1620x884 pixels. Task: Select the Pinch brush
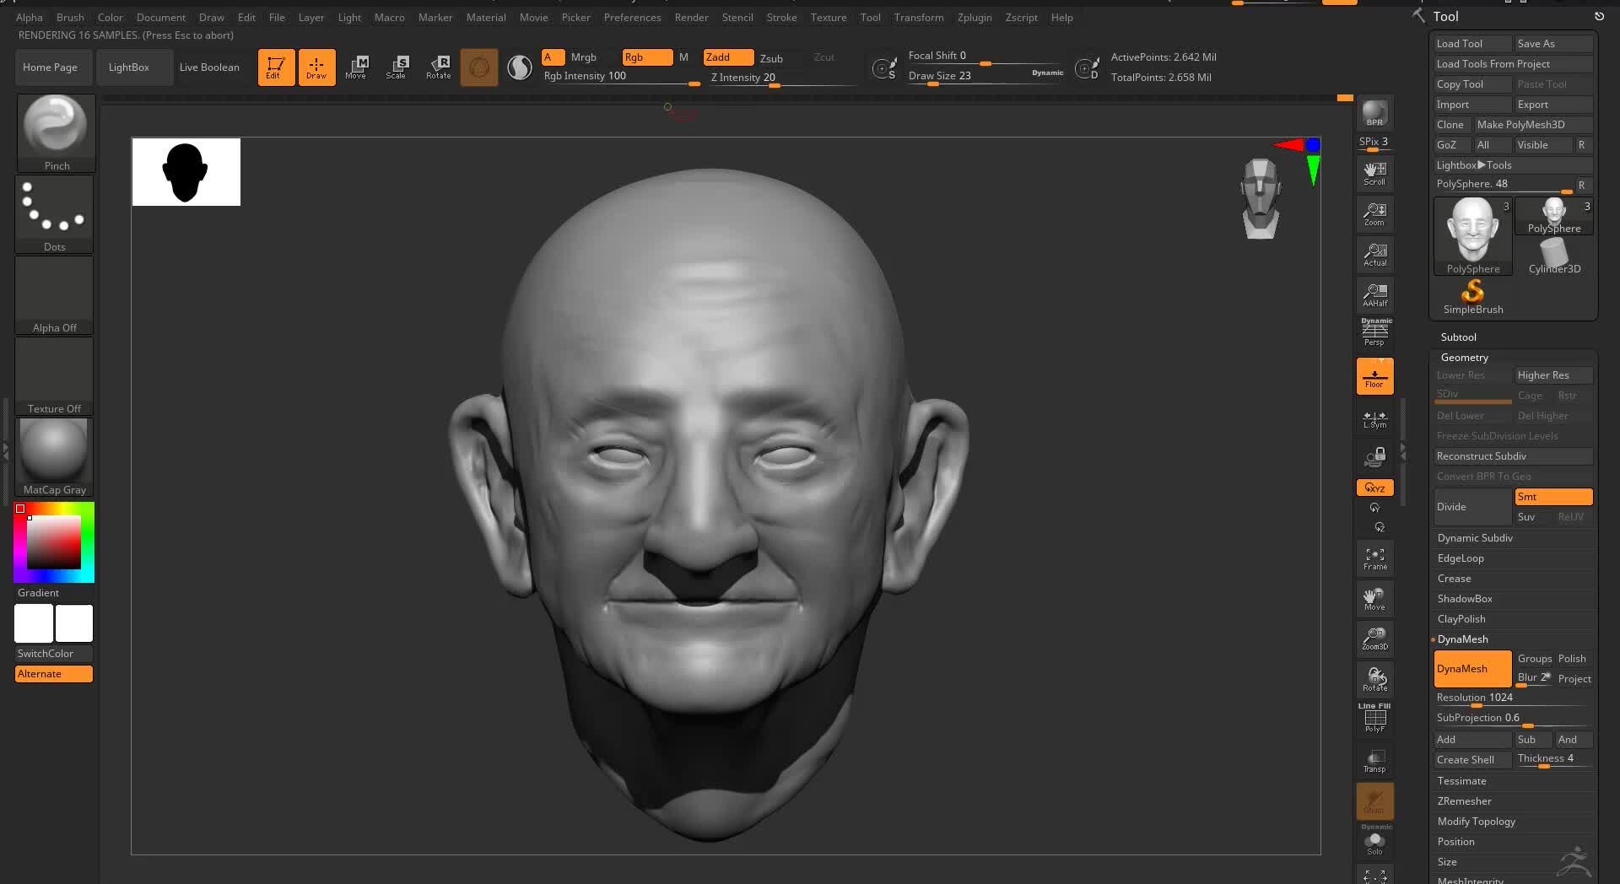pyautogui.click(x=54, y=125)
